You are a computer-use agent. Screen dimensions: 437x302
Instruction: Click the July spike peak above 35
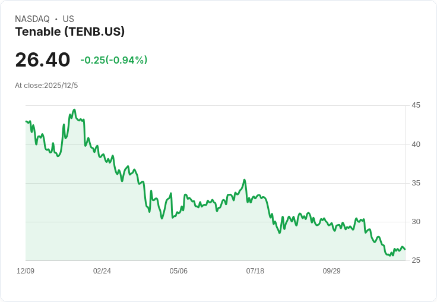[245, 180]
